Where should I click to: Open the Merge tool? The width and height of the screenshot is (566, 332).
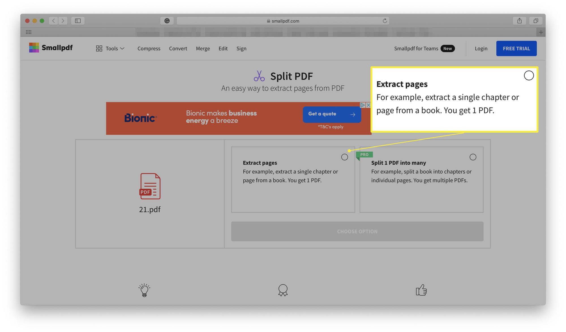[203, 48]
